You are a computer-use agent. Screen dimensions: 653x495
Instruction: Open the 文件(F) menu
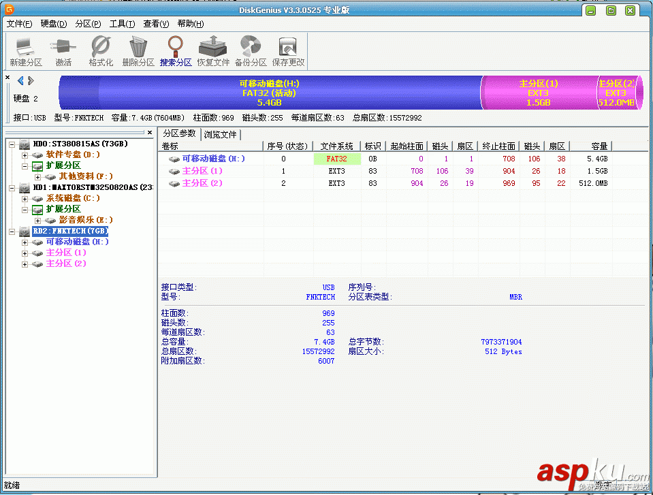19,24
